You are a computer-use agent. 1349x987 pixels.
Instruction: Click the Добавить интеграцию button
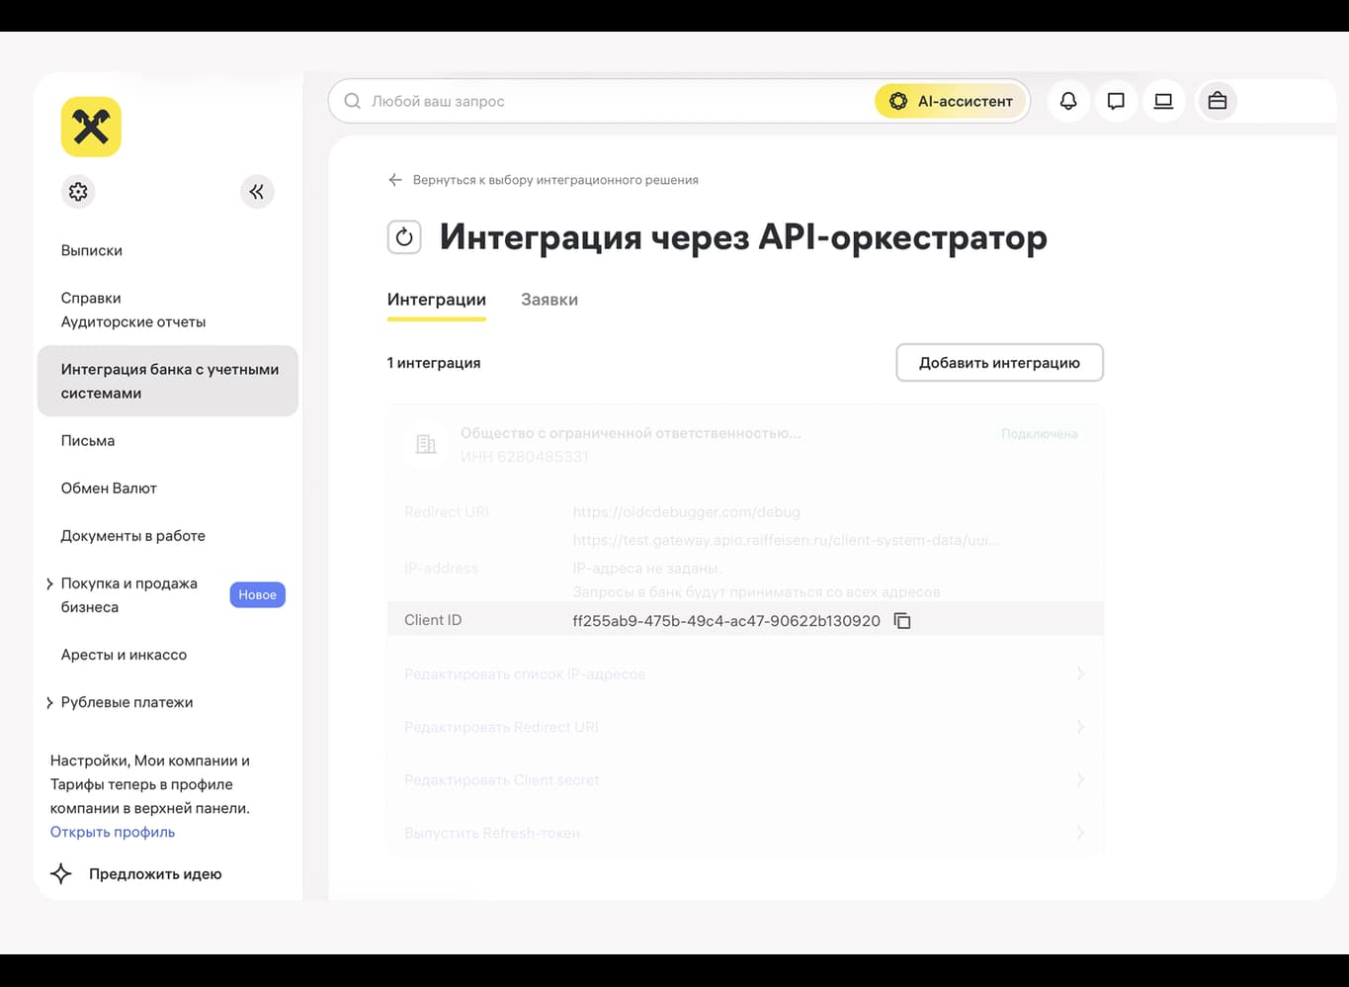point(999,362)
